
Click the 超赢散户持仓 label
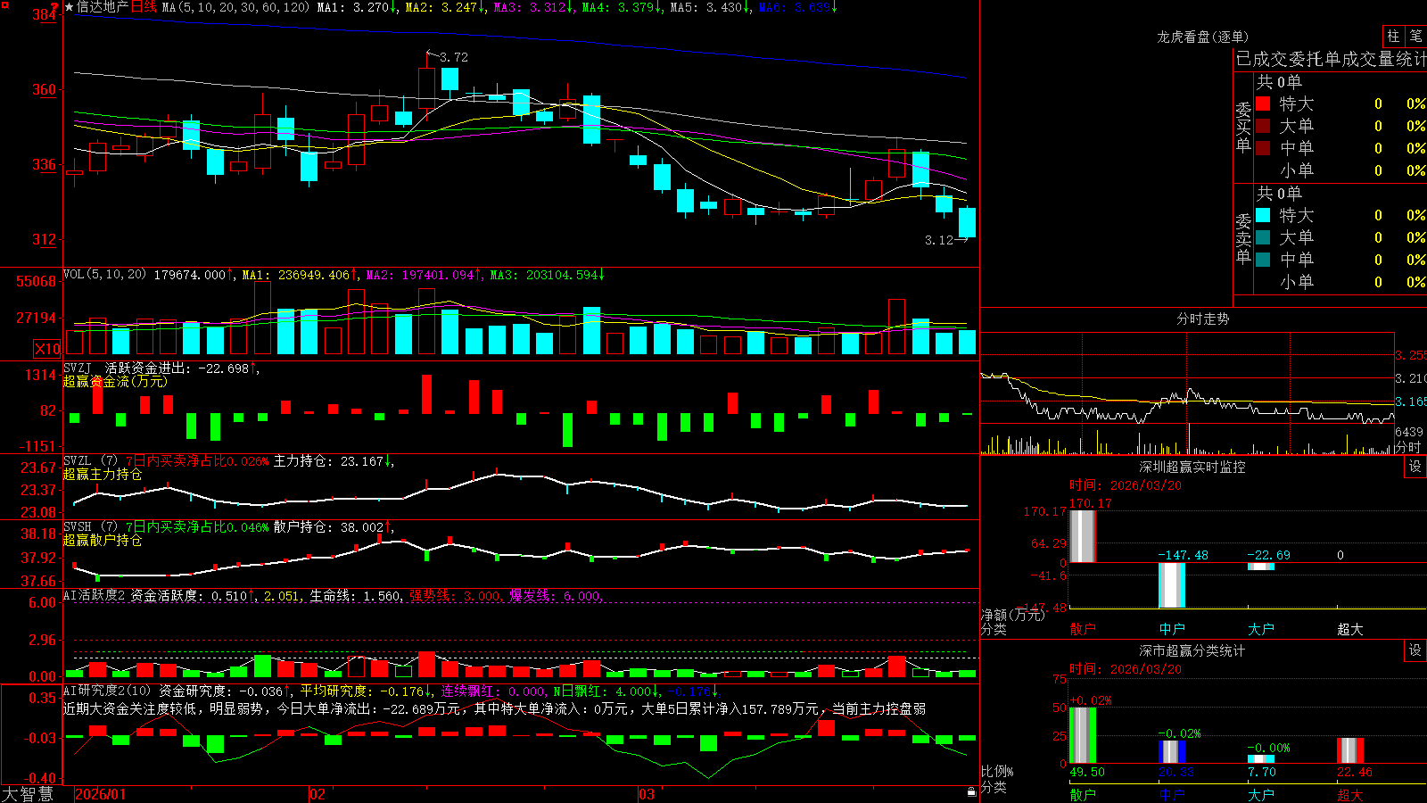pos(103,540)
